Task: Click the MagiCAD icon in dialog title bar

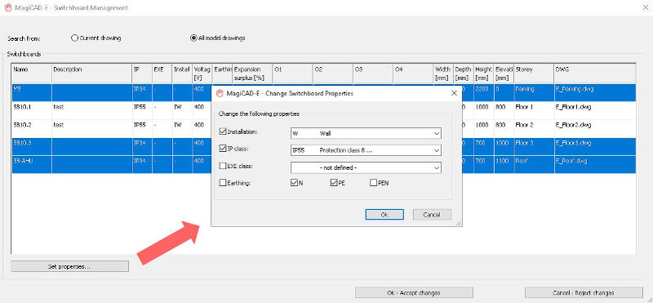Action: [220, 93]
